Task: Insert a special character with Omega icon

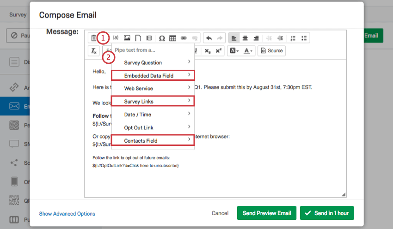Action: (162, 38)
